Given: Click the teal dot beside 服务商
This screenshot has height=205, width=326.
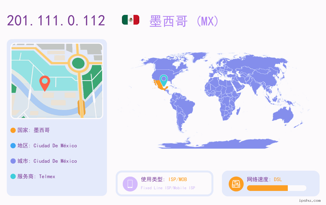Looking at the screenshot, I should 13,177.
